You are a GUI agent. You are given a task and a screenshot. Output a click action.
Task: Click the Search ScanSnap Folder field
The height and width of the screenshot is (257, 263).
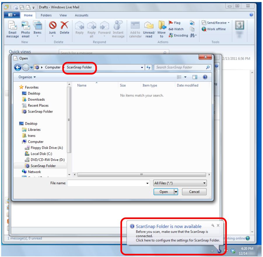pos(182,67)
